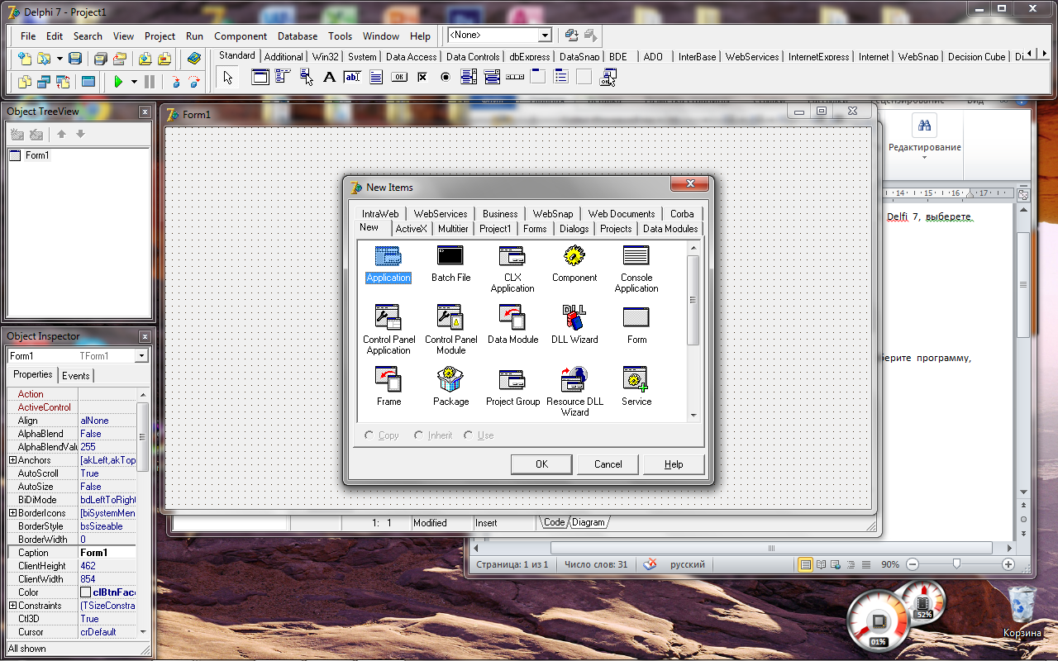Select the Label component (letter A)

point(329,78)
